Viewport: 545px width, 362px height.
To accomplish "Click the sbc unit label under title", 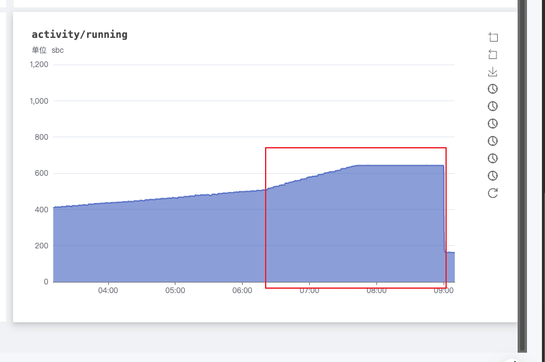I will (57, 50).
